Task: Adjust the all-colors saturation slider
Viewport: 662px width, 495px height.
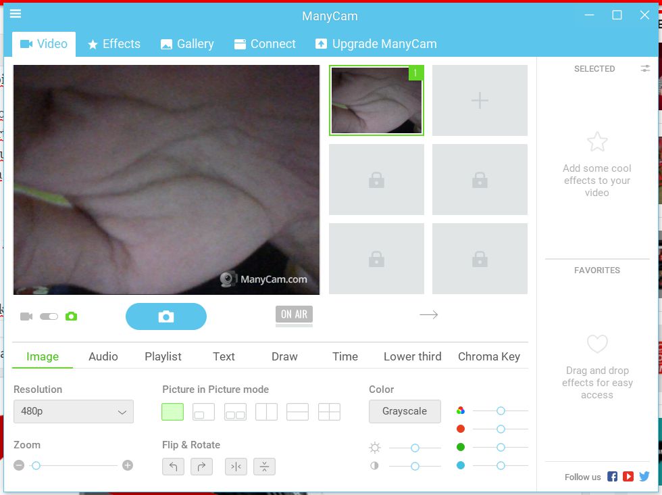Action: click(501, 410)
